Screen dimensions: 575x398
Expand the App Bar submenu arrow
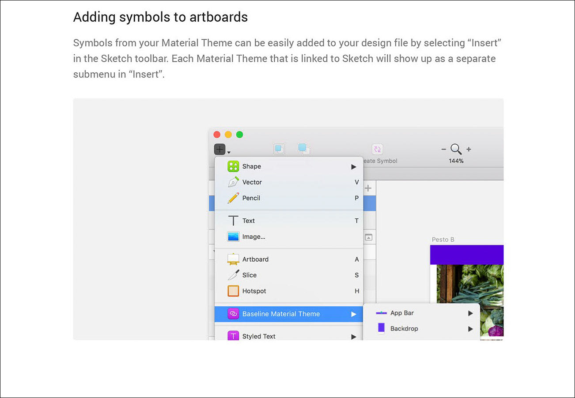pyautogui.click(x=470, y=313)
